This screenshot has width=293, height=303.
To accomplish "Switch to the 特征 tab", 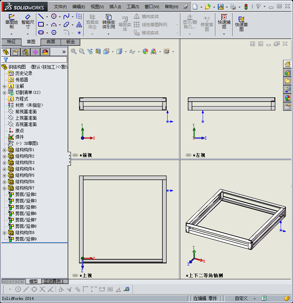I will click(11, 42).
